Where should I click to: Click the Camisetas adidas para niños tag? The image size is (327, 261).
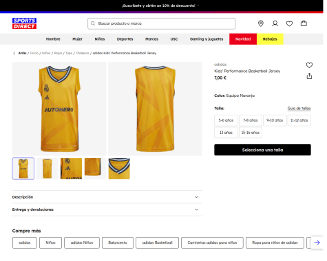pyautogui.click(x=212, y=242)
